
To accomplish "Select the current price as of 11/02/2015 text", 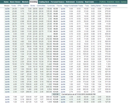I will [x=79, y=94].
